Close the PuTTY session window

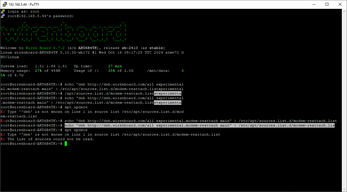click(x=340, y=4)
